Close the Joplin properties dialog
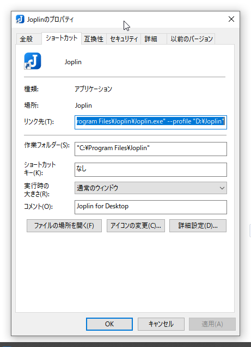This screenshot has width=251, height=347. (x=231, y=19)
